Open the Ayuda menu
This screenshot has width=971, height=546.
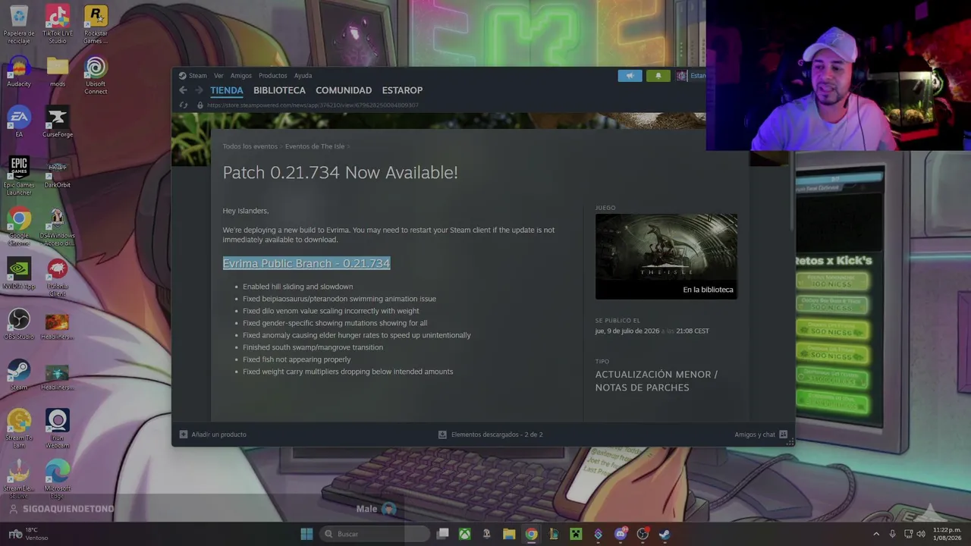coord(303,76)
